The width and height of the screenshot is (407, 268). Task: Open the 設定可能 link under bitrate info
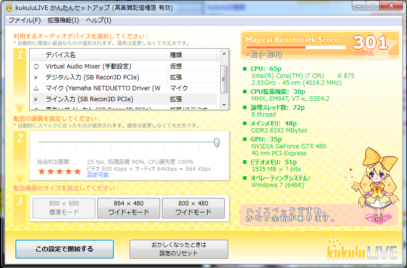(x=98, y=175)
